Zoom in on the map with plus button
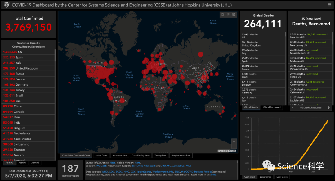 click(x=234, y=141)
